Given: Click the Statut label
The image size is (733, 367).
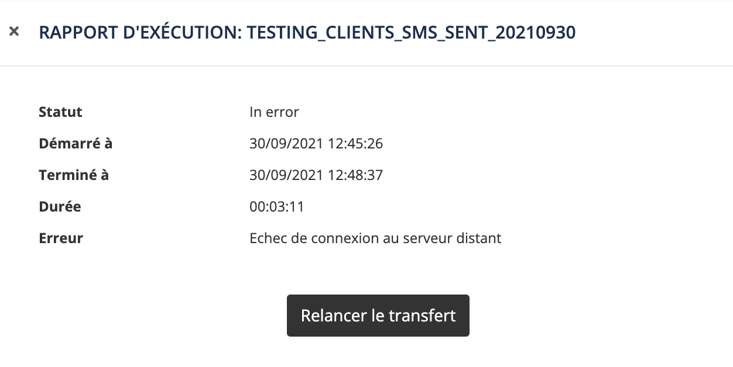Looking at the screenshot, I should pyautogui.click(x=60, y=112).
